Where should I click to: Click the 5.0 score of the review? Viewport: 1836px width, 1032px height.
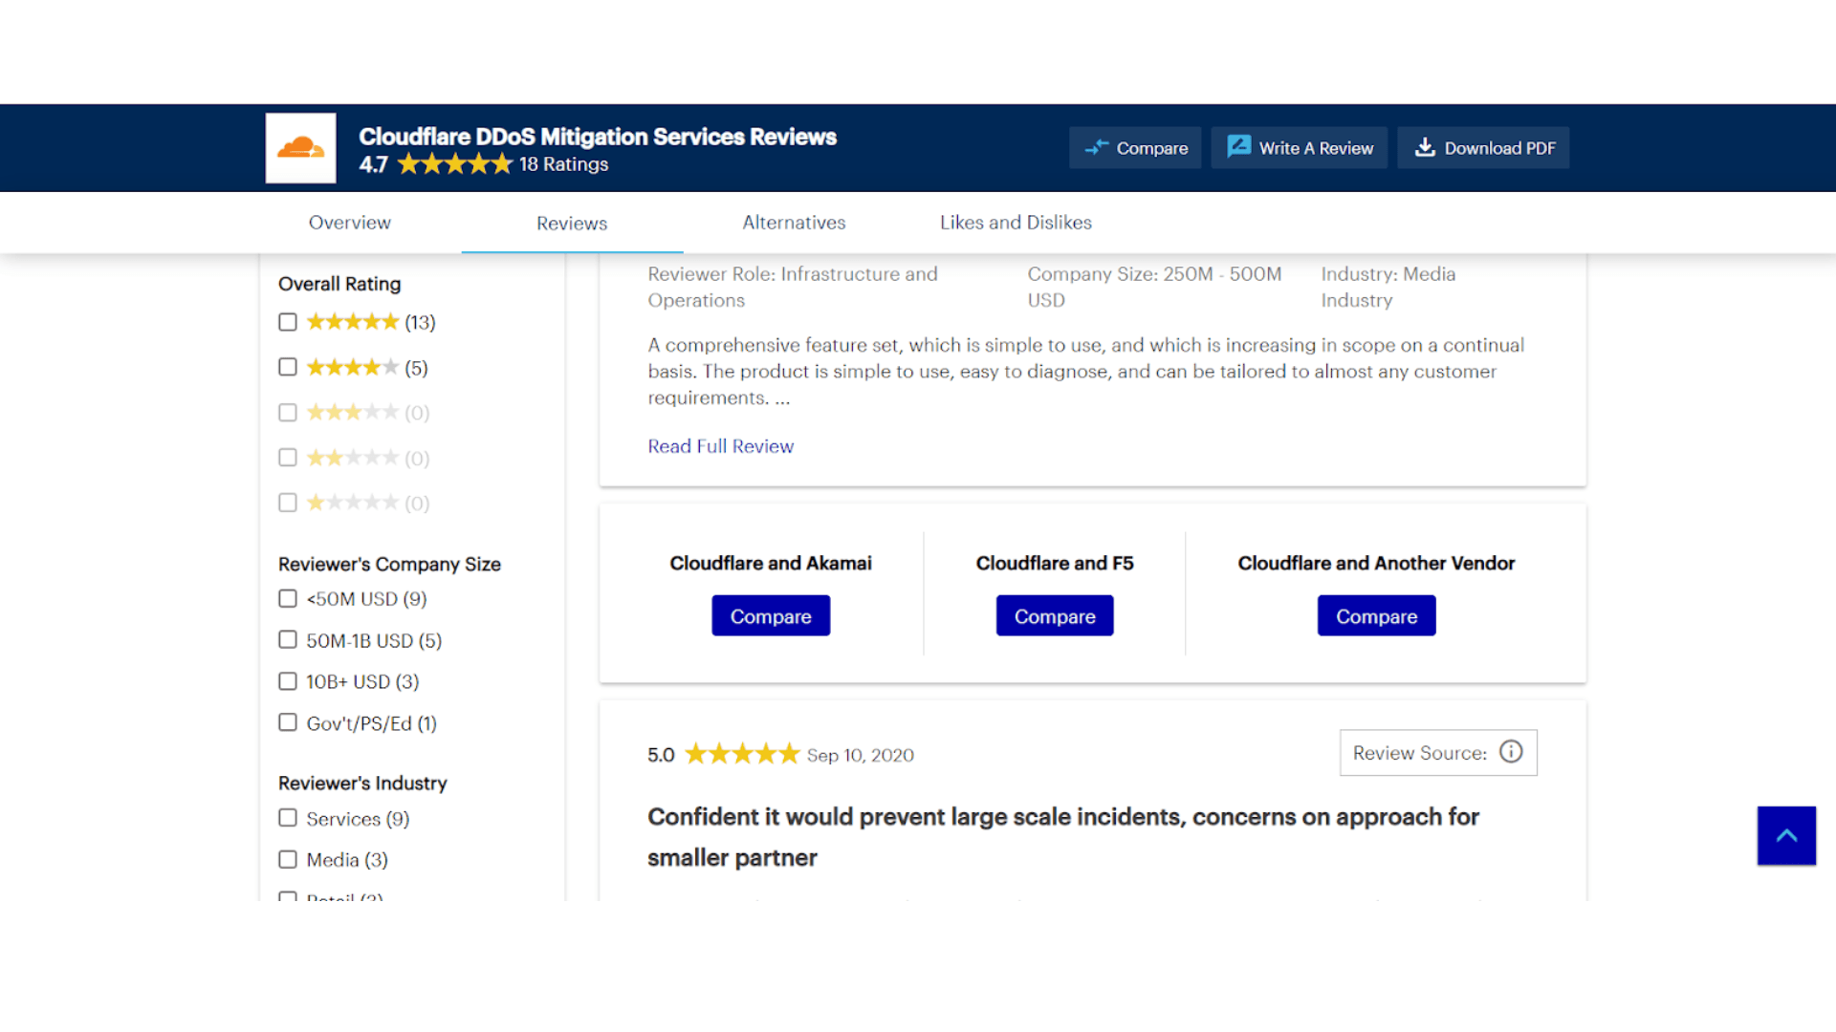click(661, 755)
